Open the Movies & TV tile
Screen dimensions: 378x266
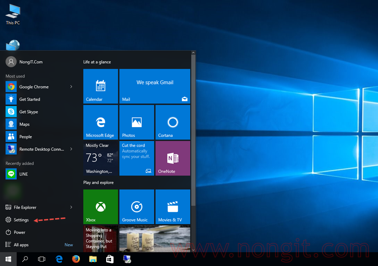173,207
